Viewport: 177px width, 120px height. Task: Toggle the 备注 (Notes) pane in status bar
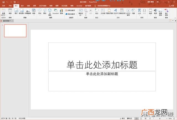(122, 118)
